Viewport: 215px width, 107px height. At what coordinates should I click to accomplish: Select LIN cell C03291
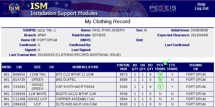point(19,87)
